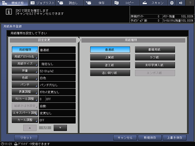Select the disabled エンボス紙 paper type
195x146 pixels.
[155, 73]
